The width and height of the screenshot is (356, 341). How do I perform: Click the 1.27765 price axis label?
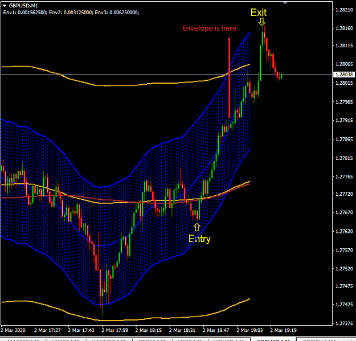click(344, 176)
